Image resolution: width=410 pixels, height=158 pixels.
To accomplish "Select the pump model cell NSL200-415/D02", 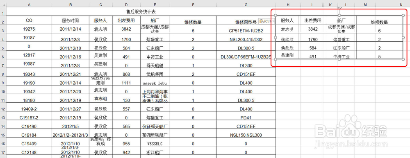I will 246,38.
